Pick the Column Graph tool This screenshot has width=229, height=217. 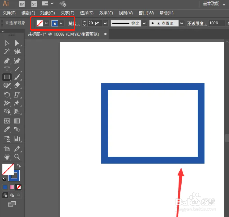tap(17, 139)
